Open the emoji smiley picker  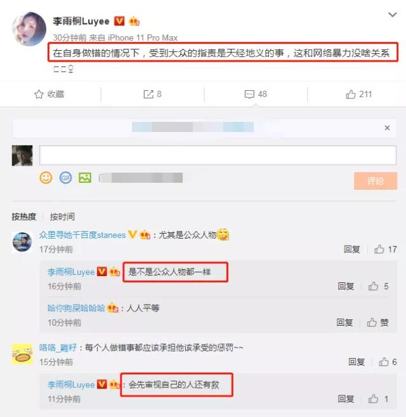[46, 178]
